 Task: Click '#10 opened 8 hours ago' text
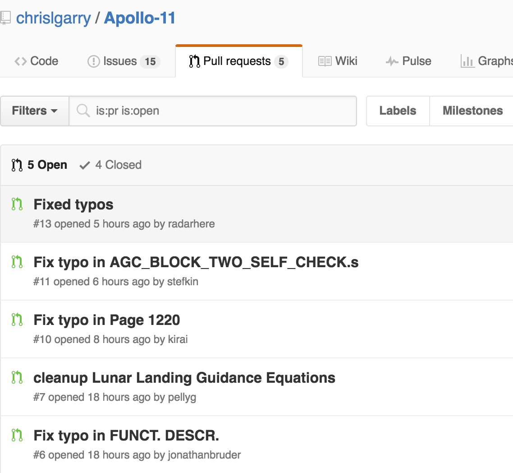point(92,339)
